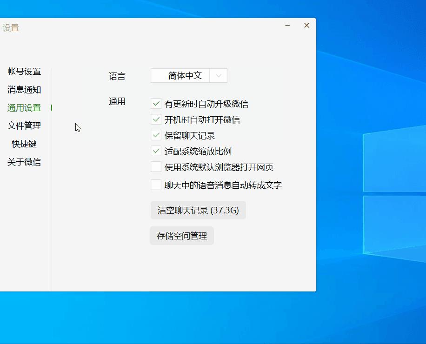Select the 通用设置 sidebar entry
The height and width of the screenshot is (344, 426).
[x=24, y=107]
